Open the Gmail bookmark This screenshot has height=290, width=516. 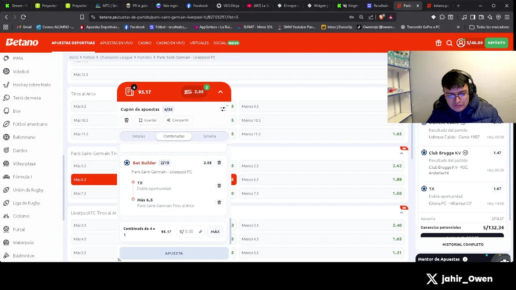click(x=24, y=27)
